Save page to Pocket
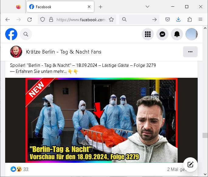The image size is (208, 177). 168,20
